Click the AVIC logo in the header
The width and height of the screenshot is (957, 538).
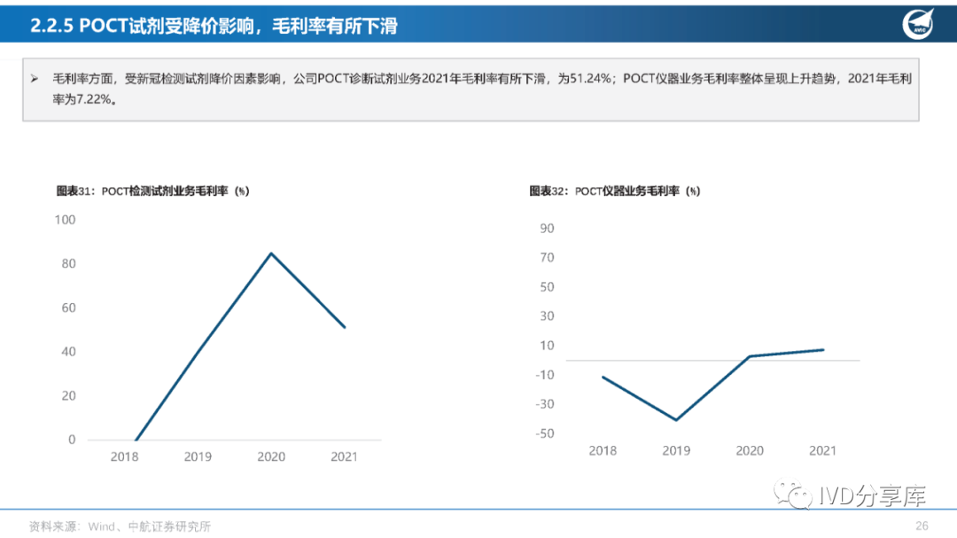pyautogui.click(x=918, y=24)
